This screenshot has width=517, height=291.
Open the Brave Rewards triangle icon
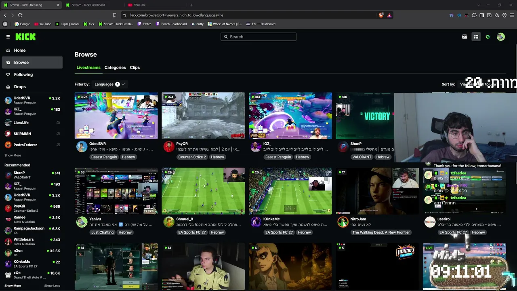point(389,15)
